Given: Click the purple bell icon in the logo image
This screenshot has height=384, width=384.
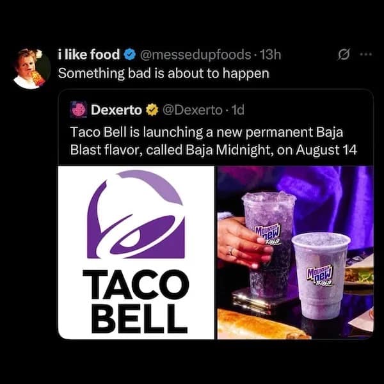Looking at the screenshot, I should [x=136, y=214].
